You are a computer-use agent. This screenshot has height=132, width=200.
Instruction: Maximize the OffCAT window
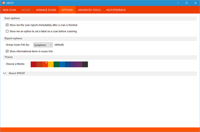[x=187, y=3]
